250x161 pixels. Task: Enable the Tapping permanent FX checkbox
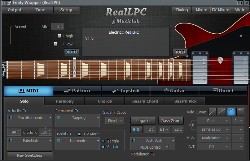59,117
